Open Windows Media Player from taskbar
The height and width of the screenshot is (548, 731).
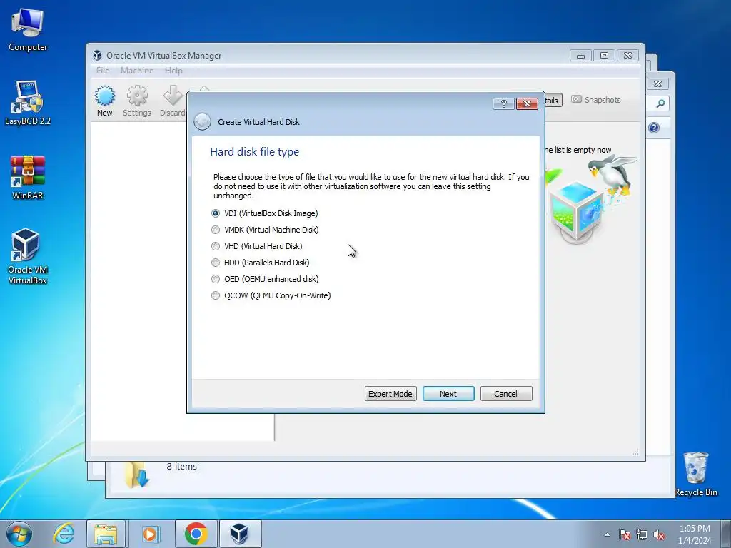pyautogui.click(x=150, y=534)
